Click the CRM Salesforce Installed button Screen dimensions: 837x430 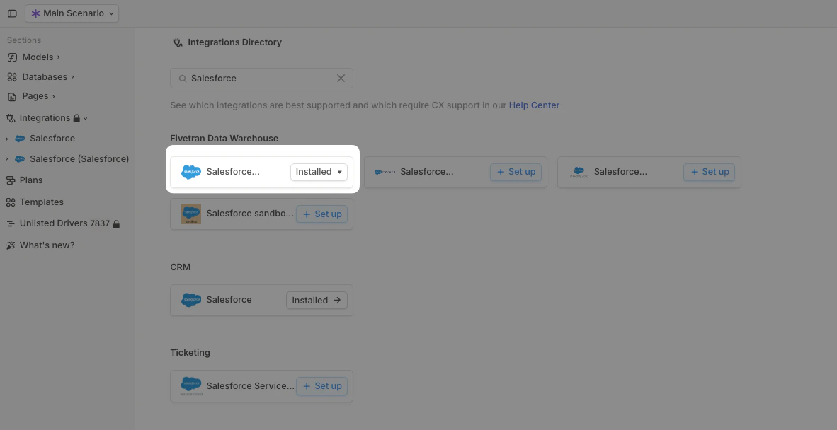click(317, 301)
